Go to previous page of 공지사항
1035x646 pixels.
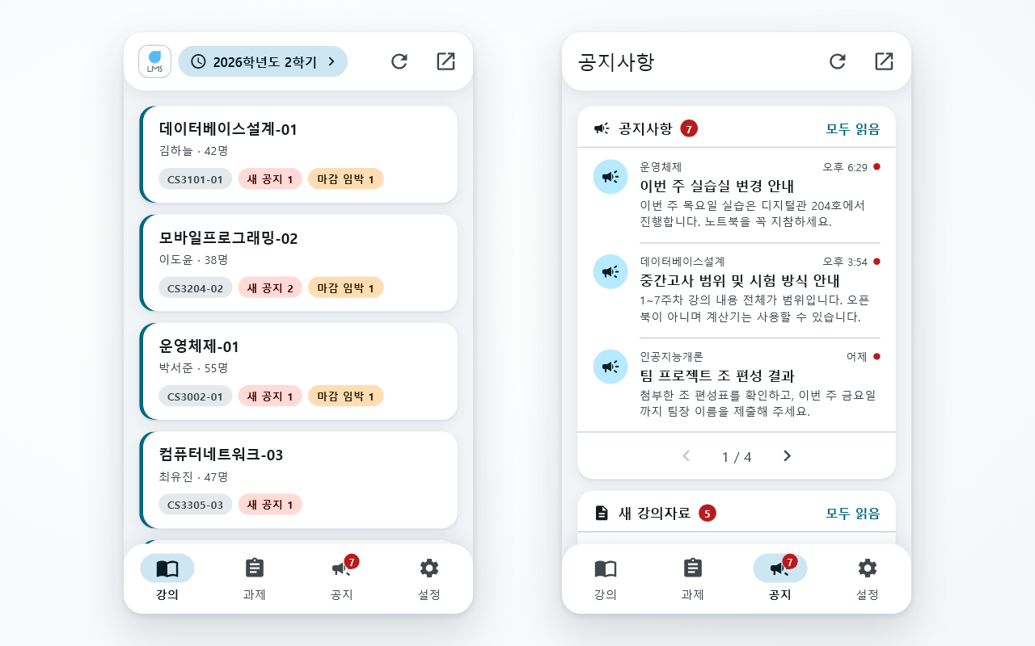click(686, 456)
